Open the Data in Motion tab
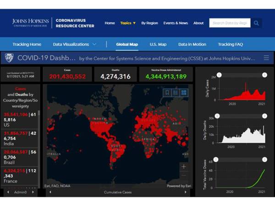This screenshot has width=275, height=206. pos(192,44)
